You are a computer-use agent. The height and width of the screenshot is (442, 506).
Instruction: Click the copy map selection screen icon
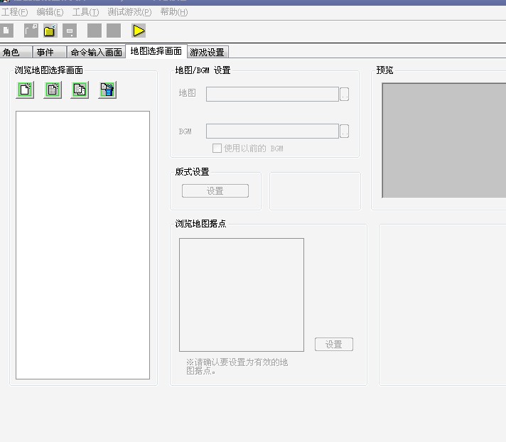[80, 90]
